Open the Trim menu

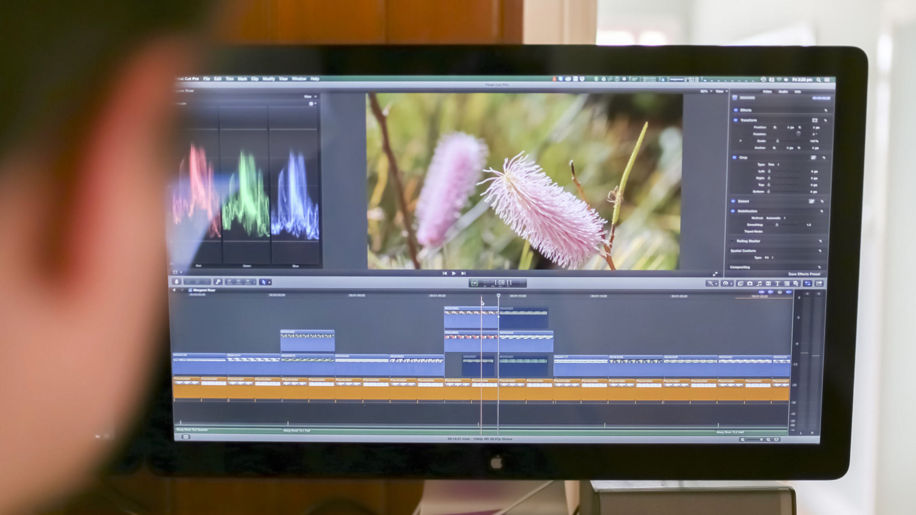coord(230,78)
